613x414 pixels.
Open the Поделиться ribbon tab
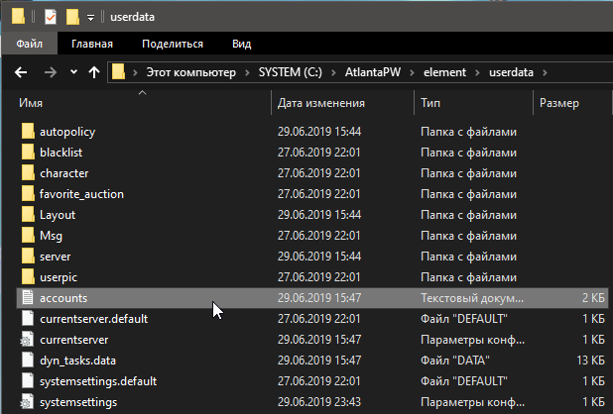[173, 44]
